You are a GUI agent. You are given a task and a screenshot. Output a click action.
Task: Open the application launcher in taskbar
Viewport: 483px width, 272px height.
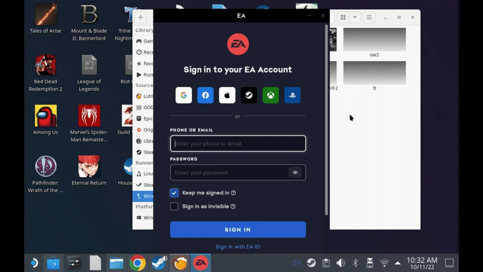(34, 263)
